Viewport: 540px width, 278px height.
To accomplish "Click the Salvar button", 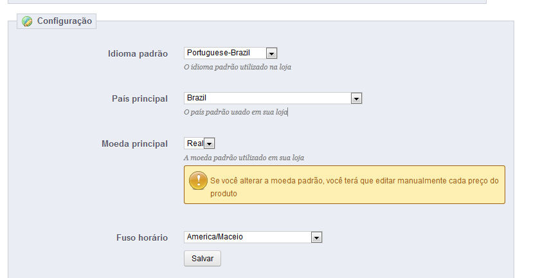I will click(203, 258).
